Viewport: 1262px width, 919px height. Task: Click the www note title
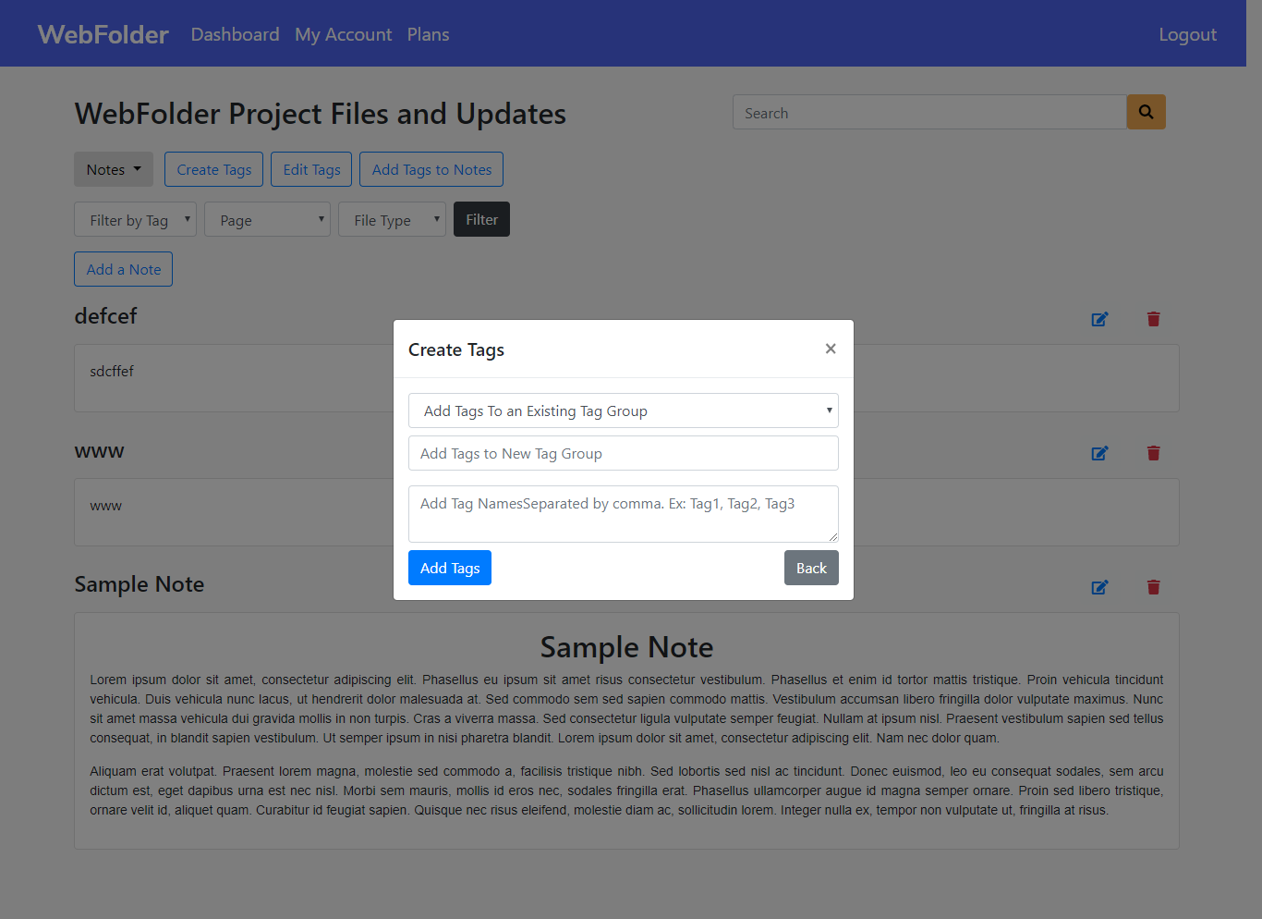99,451
